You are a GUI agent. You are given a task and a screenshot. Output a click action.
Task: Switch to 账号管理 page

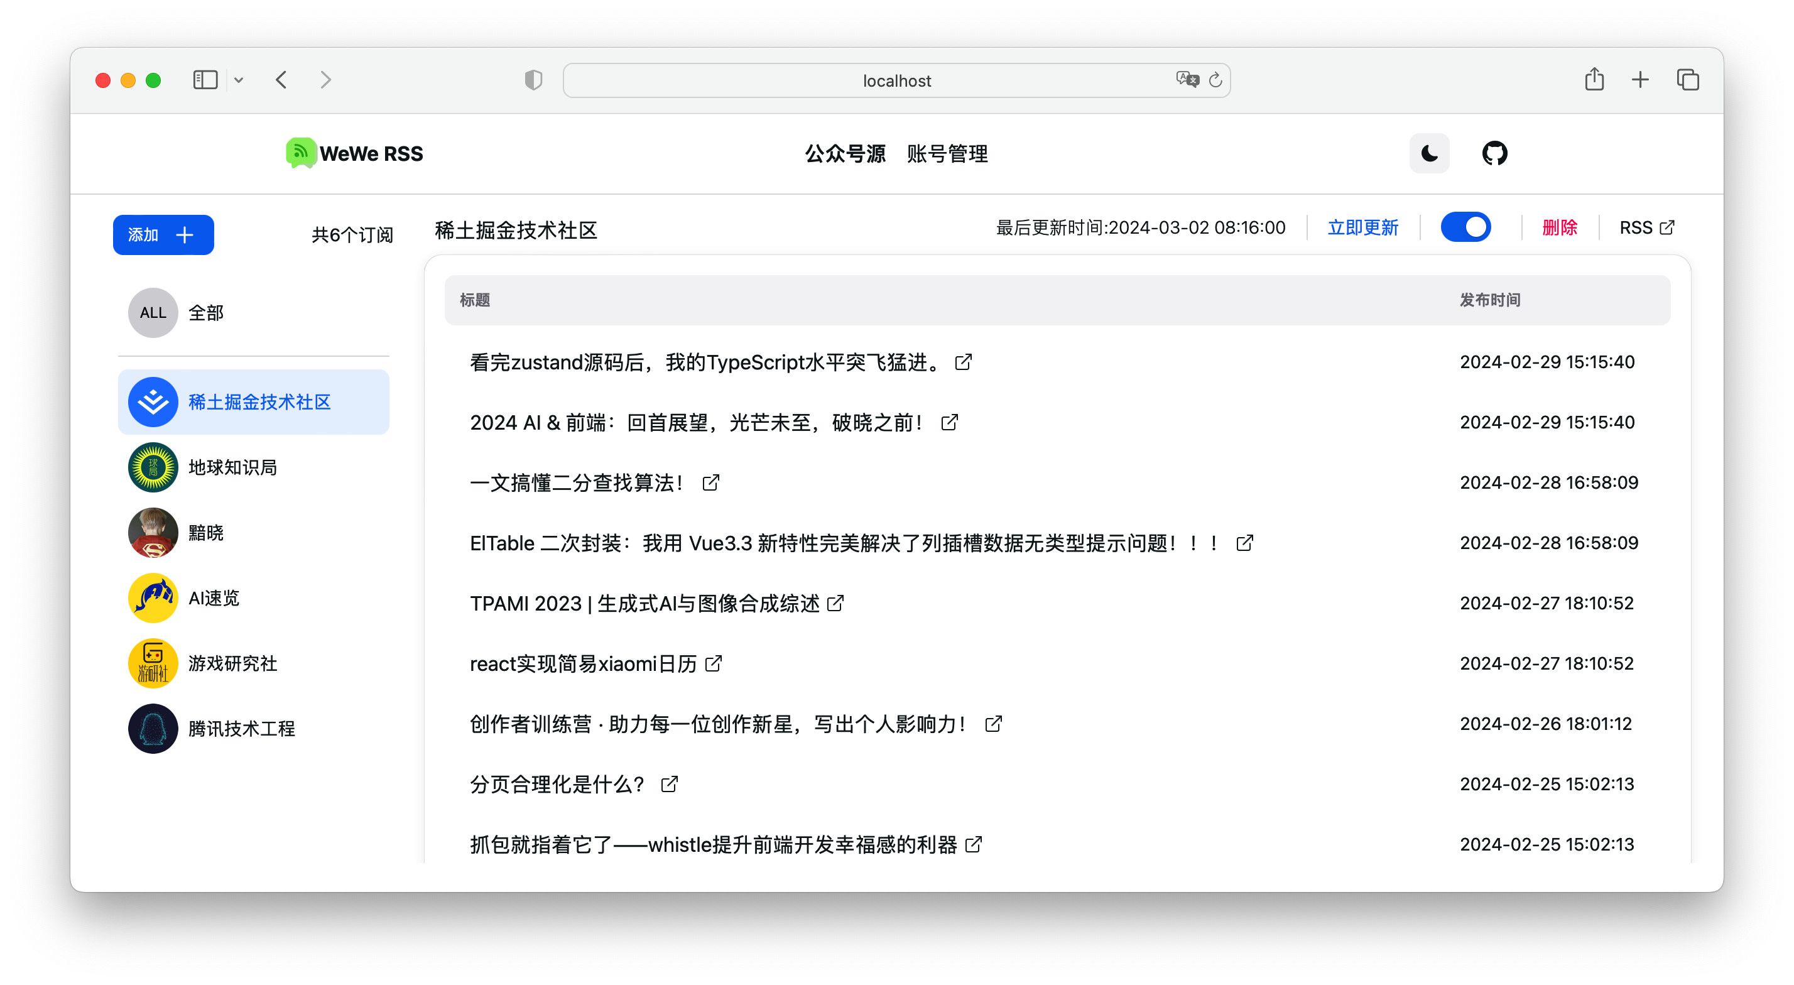(948, 153)
